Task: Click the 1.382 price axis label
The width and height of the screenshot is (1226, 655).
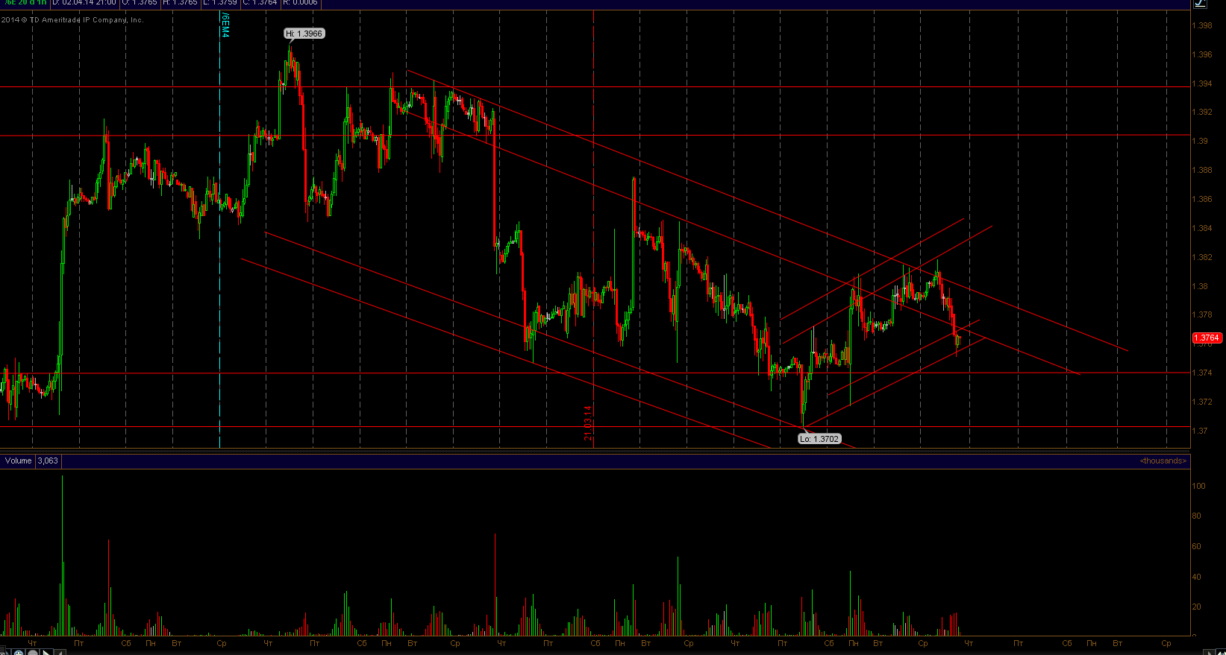Action: (1202, 257)
